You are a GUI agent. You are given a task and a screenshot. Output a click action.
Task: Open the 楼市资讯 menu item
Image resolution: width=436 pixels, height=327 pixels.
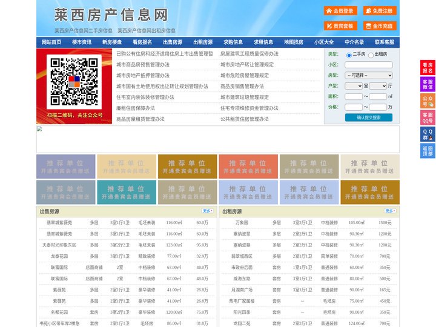click(82, 42)
